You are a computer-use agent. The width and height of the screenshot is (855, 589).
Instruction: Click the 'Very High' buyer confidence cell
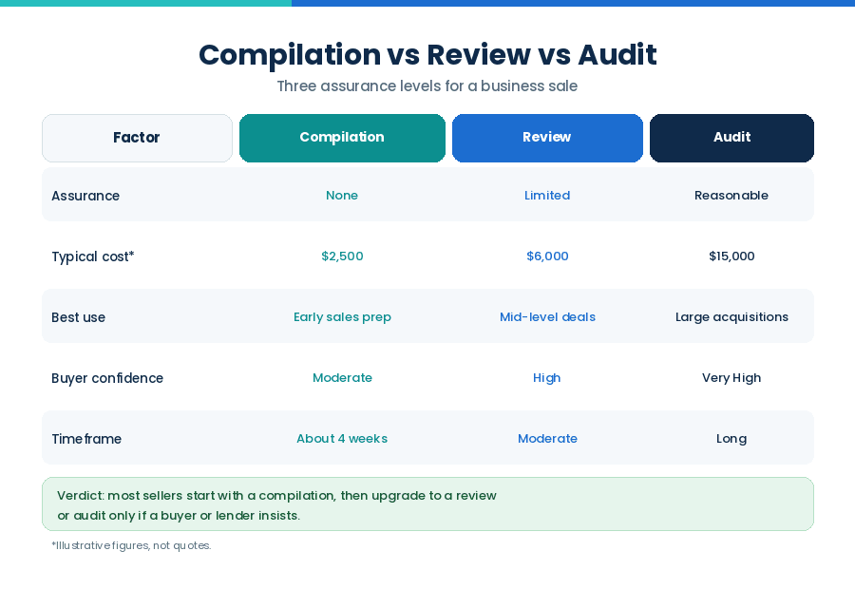tap(731, 378)
